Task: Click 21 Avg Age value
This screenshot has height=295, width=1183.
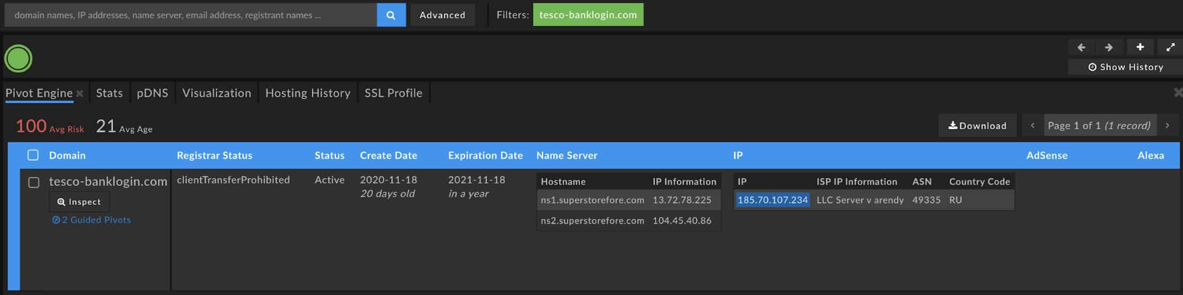Action: coord(124,126)
